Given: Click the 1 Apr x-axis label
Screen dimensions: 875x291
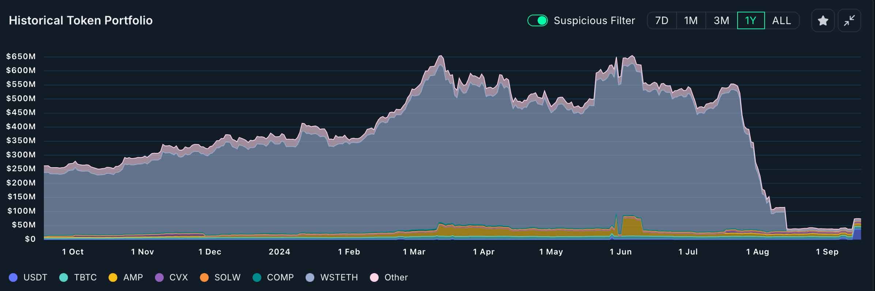Looking at the screenshot, I should pyautogui.click(x=484, y=252).
